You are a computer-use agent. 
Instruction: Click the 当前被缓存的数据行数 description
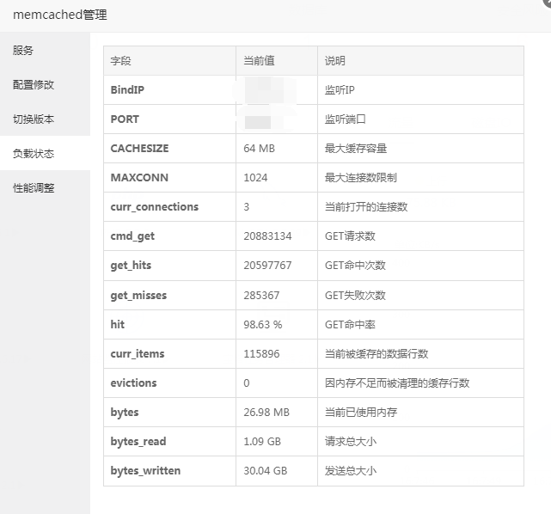[377, 353]
